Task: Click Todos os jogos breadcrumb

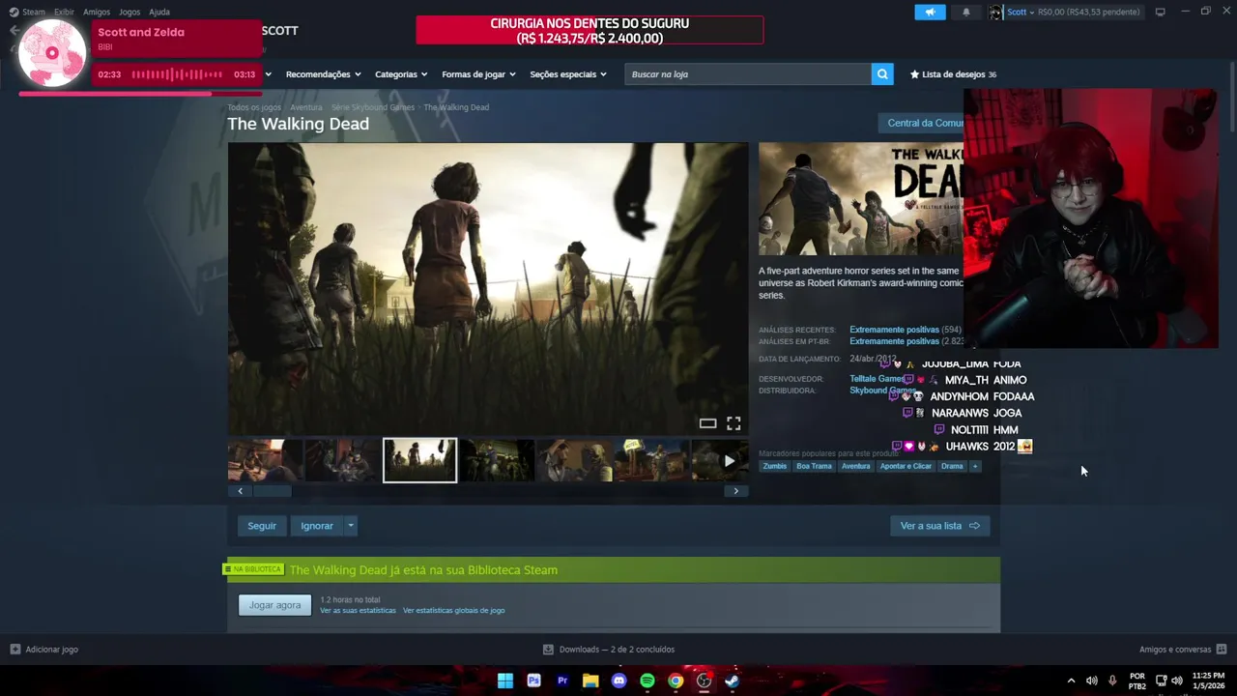Action: [254, 107]
